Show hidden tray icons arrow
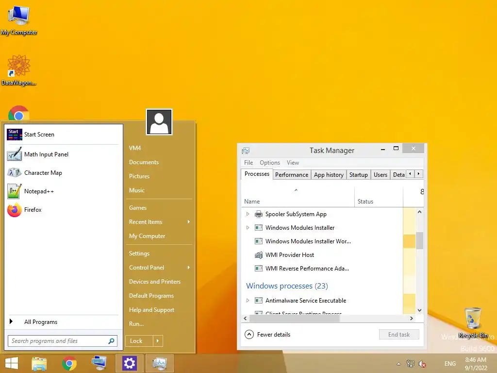This screenshot has width=497, height=373. coord(399,364)
